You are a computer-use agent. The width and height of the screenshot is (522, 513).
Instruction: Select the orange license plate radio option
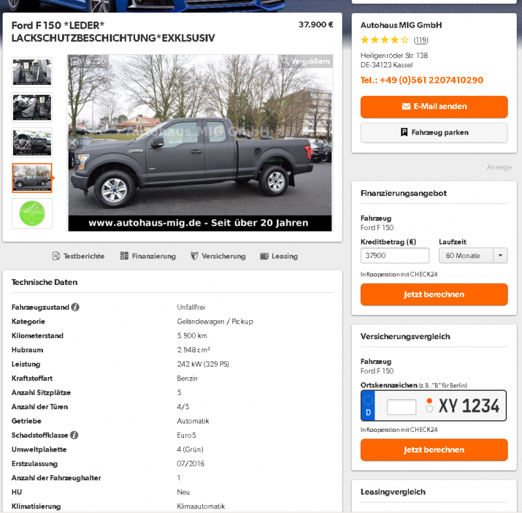pyautogui.click(x=429, y=401)
